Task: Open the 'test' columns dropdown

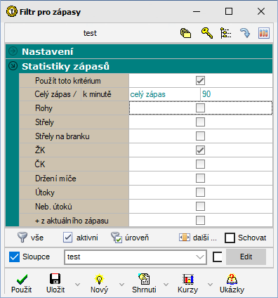Action: coord(200,257)
